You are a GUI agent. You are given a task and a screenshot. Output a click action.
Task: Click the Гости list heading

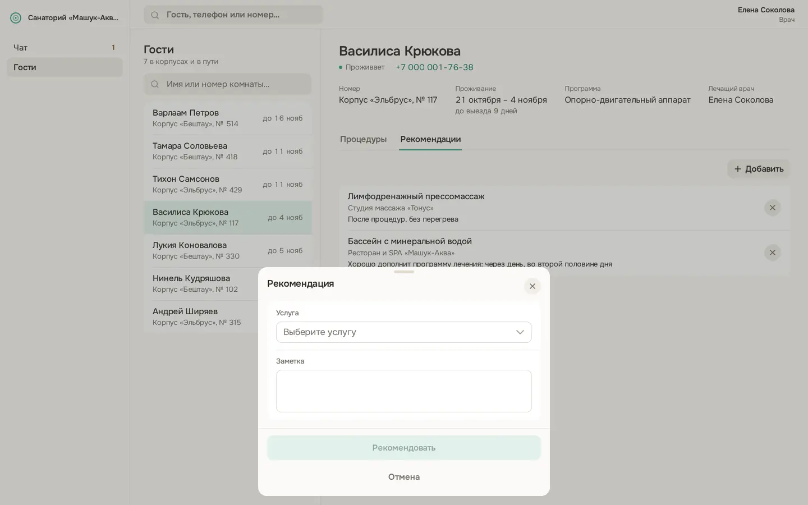point(159,49)
